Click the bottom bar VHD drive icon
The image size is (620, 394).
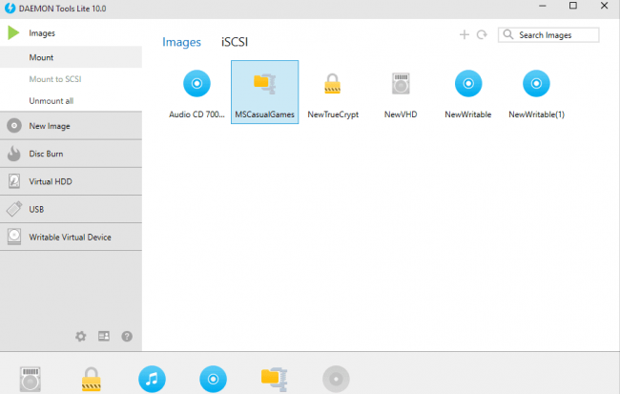click(x=31, y=379)
